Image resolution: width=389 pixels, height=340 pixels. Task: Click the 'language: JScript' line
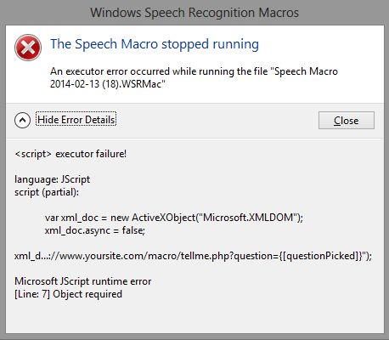(x=52, y=179)
